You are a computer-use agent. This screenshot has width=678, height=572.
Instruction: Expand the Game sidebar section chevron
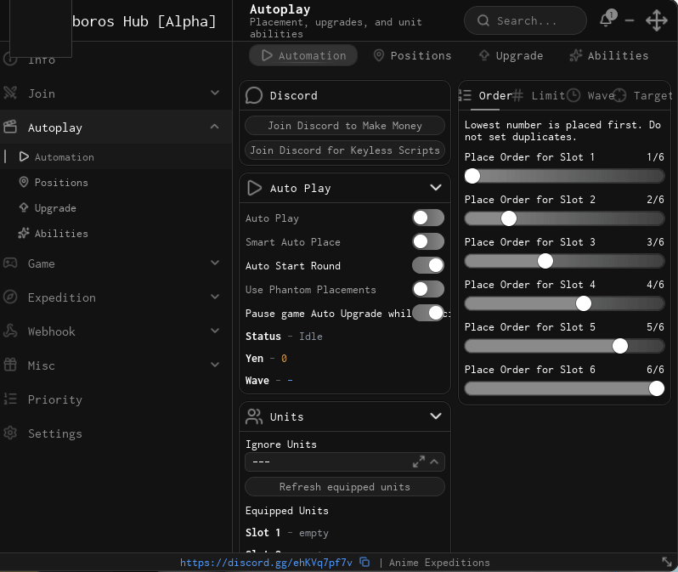coord(215,263)
